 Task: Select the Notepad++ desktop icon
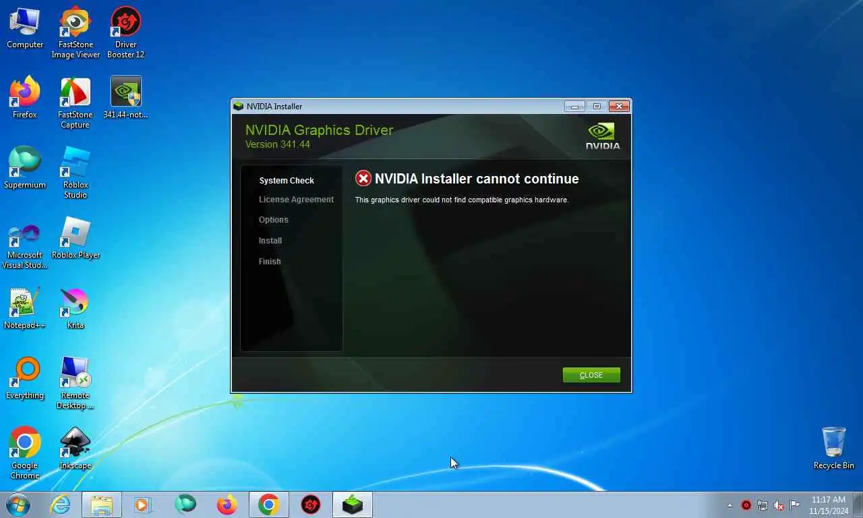click(x=25, y=309)
